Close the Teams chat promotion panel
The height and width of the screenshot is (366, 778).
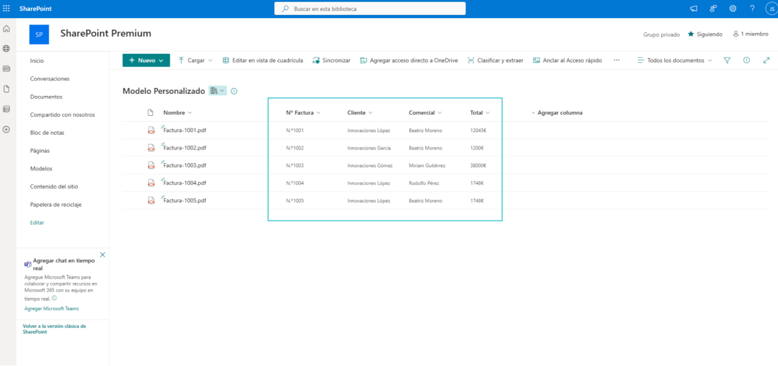102,255
